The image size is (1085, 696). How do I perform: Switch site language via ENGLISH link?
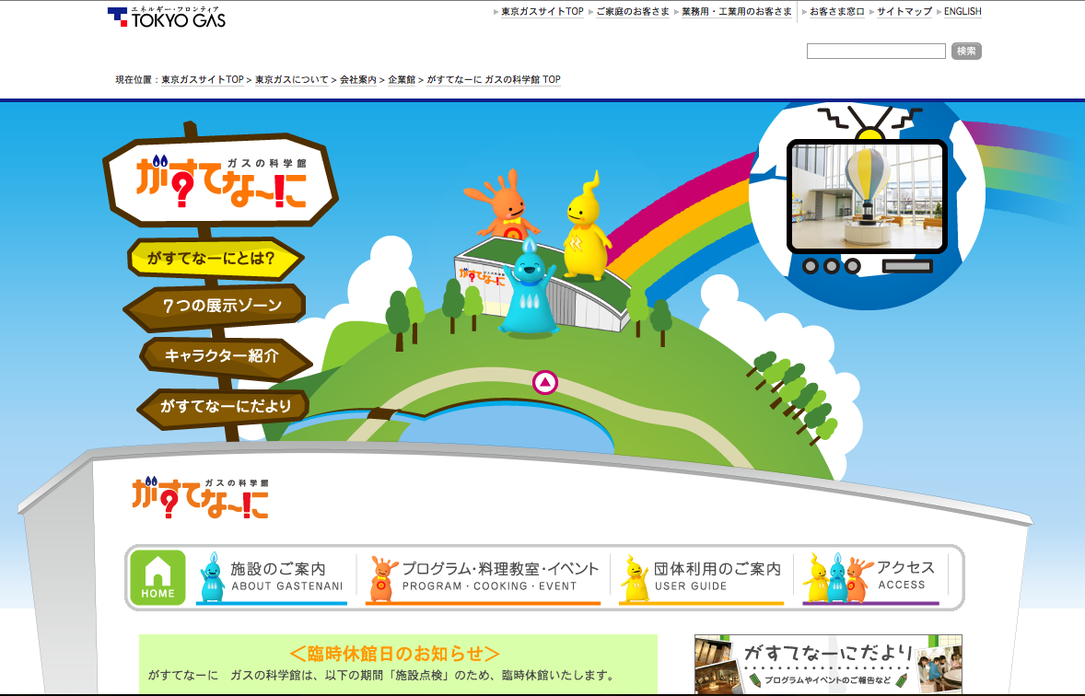point(962,12)
